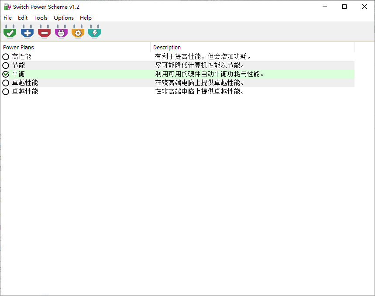Click the checked 平衡 plan radio button
This screenshot has height=296, width=375.
tap(6, 74)
